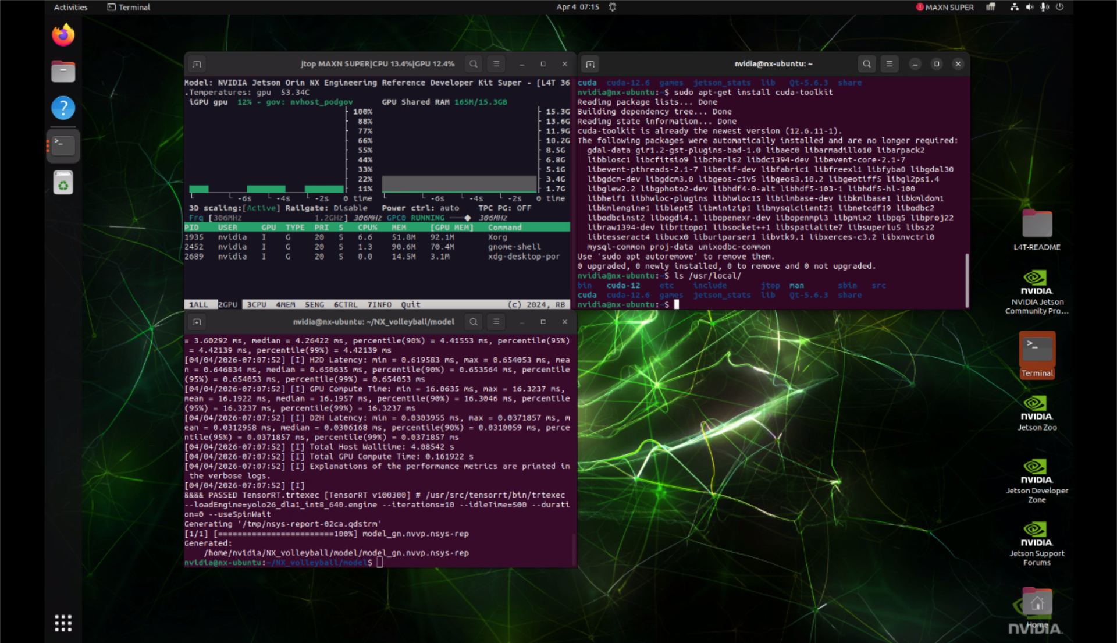Select the 4MEM tab in jtop
This screenshot has height=643, width=1117.
point(285,305)
